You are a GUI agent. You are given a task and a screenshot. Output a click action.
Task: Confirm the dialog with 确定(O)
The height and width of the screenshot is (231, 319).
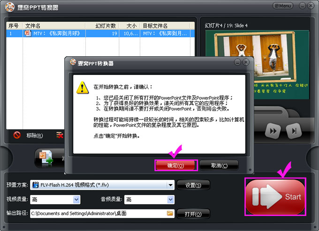coord(176,165)
